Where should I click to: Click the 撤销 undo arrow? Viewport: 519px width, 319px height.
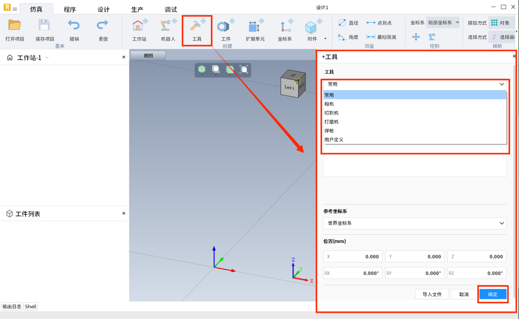coord(74,26)
